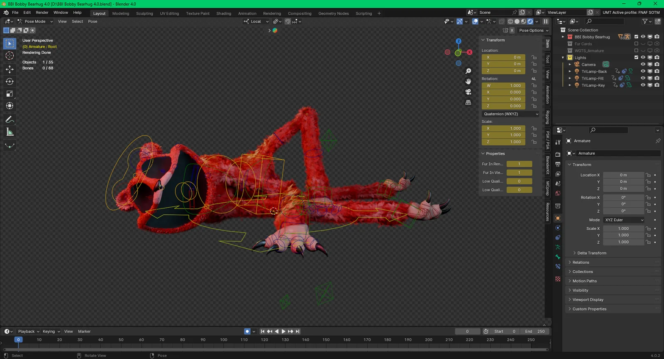Screen dimensions: 664x359
Task: Choose the Select Box tool
Action: [x=10, y=44]
